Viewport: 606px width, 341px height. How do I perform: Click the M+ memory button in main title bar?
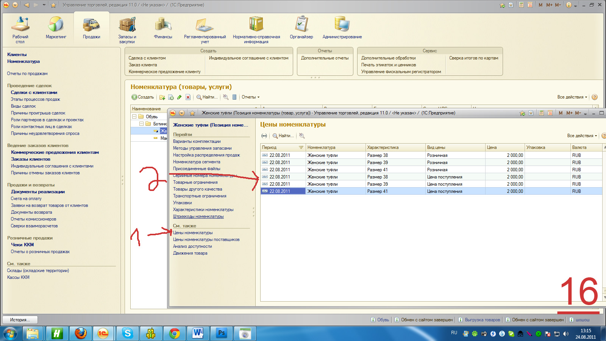point(549,5)
